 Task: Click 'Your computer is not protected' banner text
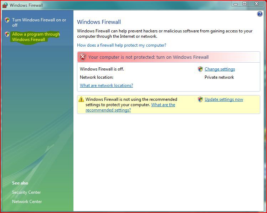pos(148,57)
